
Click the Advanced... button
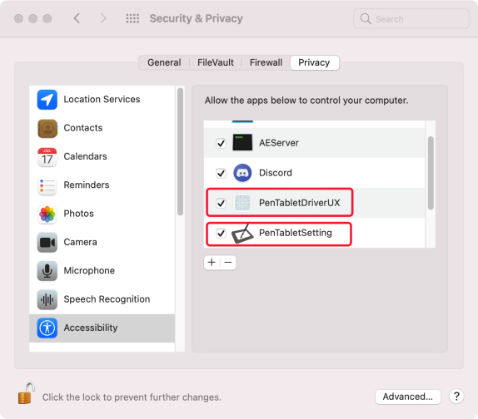pyautogui.click(x=408, y=397)
